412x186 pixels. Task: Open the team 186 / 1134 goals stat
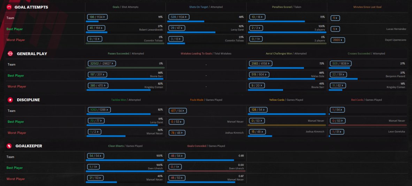click(x=97, y=17)
